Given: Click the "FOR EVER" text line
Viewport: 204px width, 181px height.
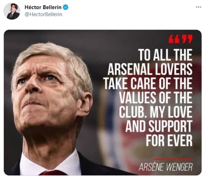Looking at the screenshot, I should 169,140.
